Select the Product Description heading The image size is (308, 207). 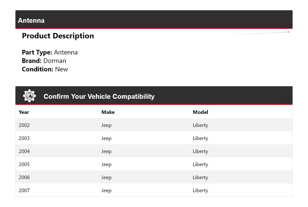58,36
